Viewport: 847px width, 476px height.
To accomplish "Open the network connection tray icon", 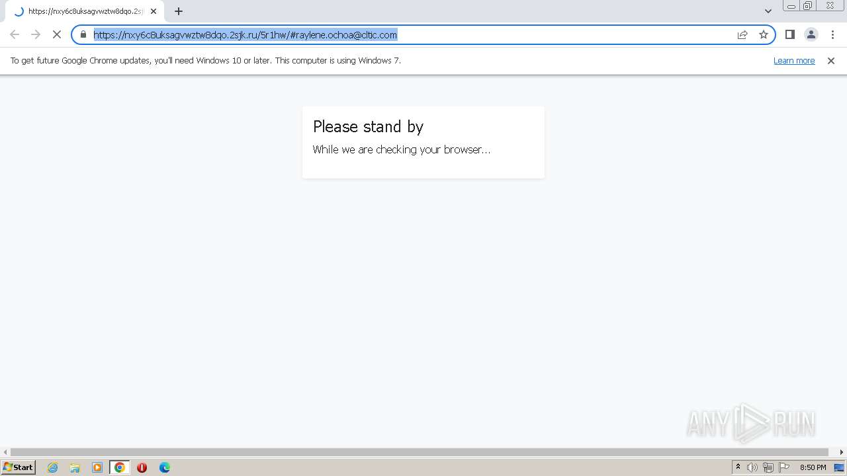I will (x=768, y=467).
